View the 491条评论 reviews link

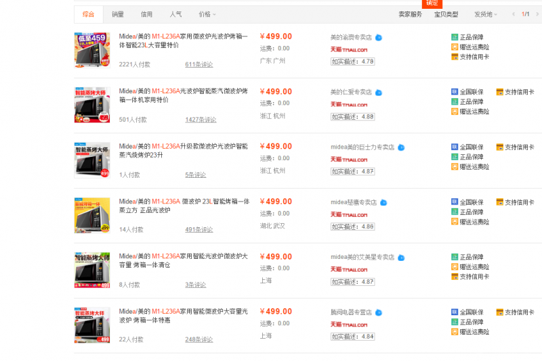199,230
